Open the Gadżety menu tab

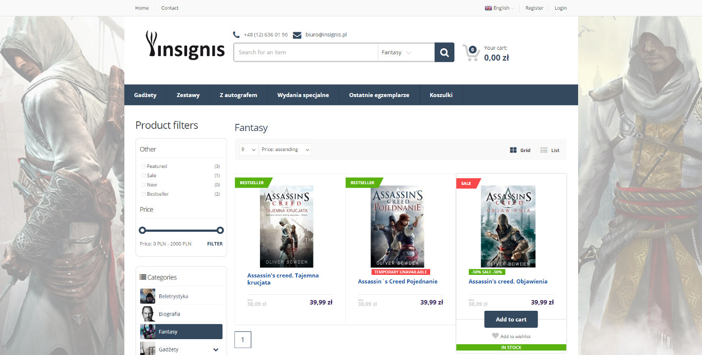pyautogui.click(x=145, y=95)
